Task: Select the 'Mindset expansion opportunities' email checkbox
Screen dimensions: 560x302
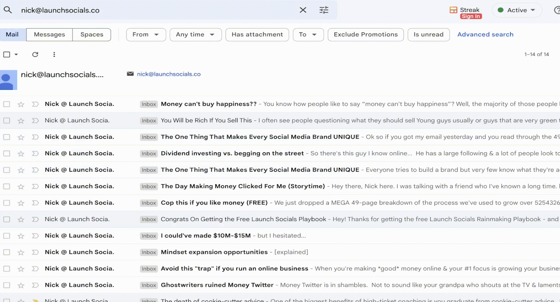Action: click(7, 252)
